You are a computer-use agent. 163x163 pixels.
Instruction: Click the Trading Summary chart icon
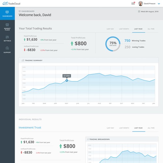tap(22, 60)
